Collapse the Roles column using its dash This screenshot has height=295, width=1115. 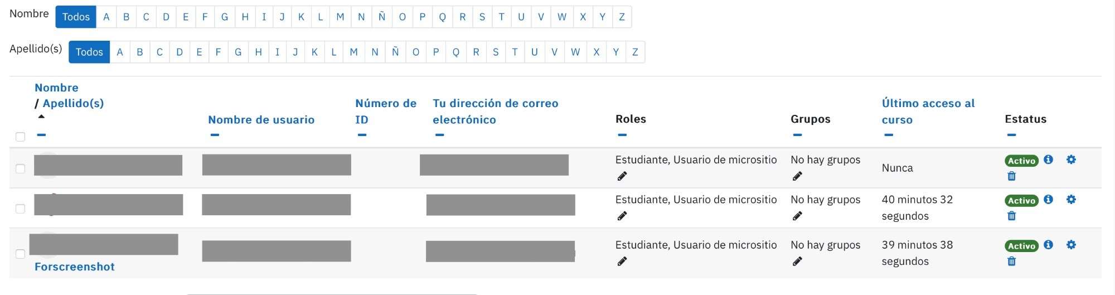click(x=622, y=135)
